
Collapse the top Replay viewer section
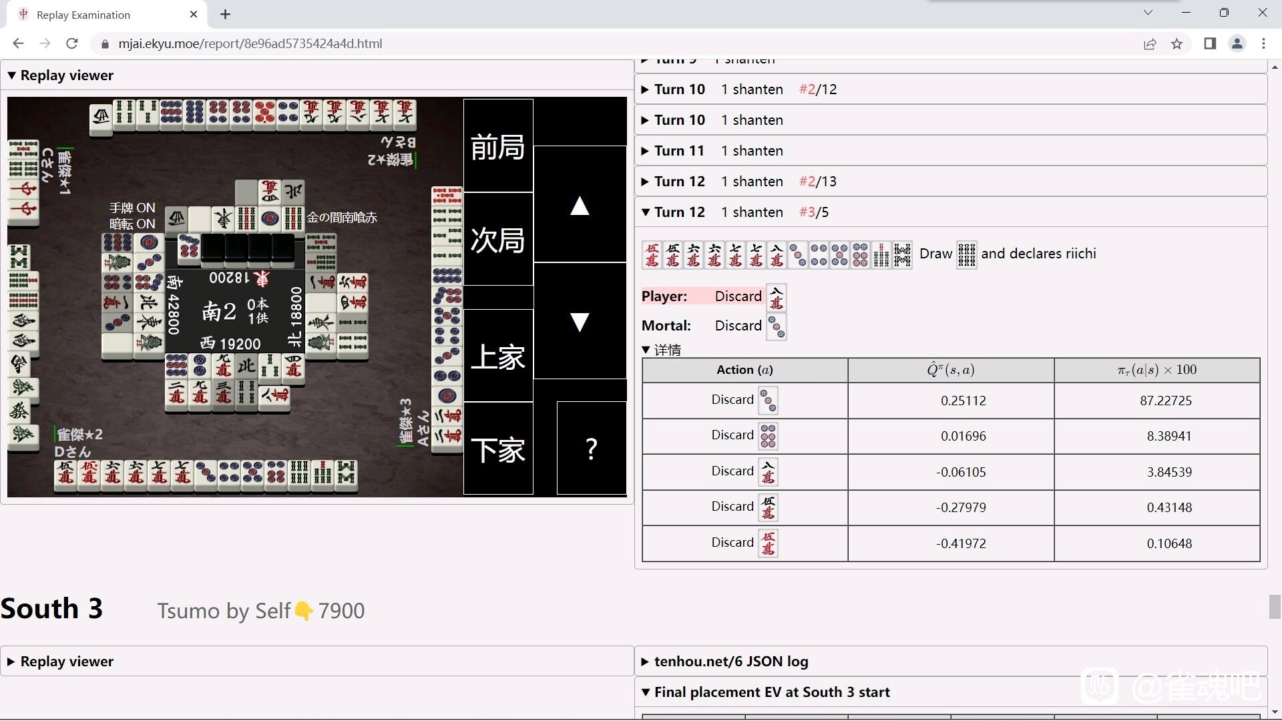coord(316,75)
